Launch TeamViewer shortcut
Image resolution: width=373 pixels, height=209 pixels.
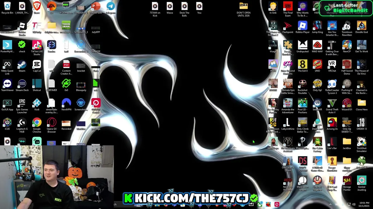pos(7,85)
